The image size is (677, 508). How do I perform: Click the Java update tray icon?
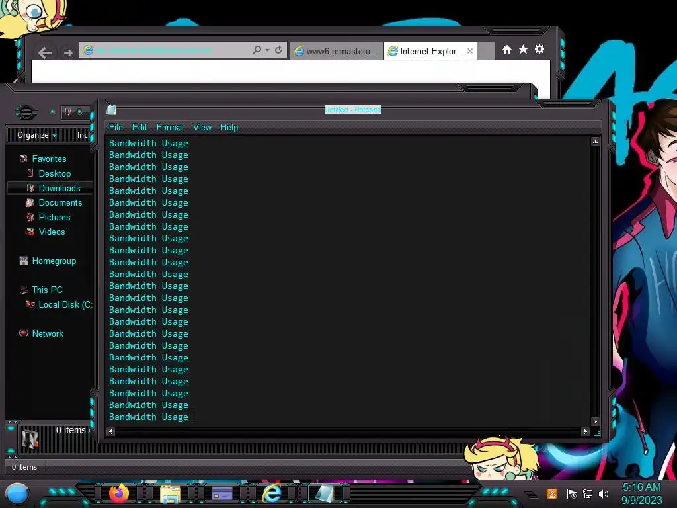[x=552, y=493]
